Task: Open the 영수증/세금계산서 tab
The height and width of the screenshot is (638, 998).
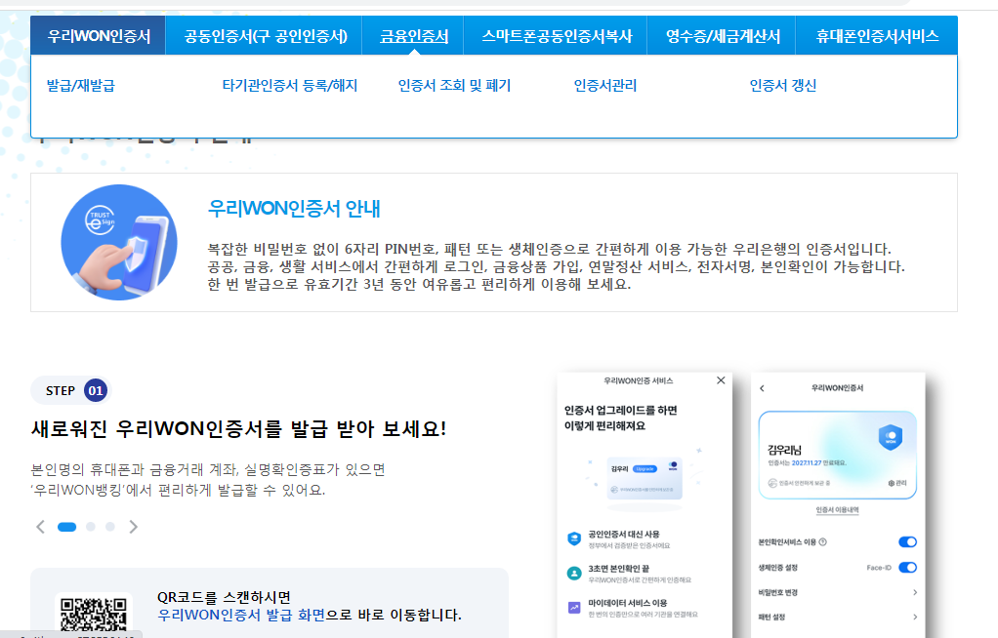Action: tap(723, 36)
